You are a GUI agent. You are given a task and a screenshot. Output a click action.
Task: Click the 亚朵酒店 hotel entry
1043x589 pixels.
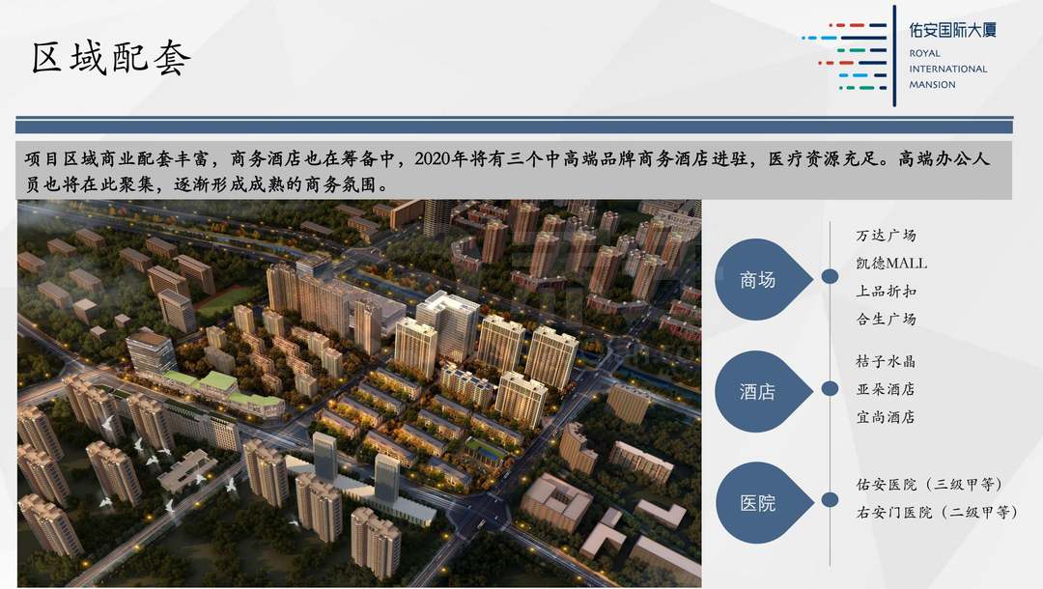[x=886, y=389]
